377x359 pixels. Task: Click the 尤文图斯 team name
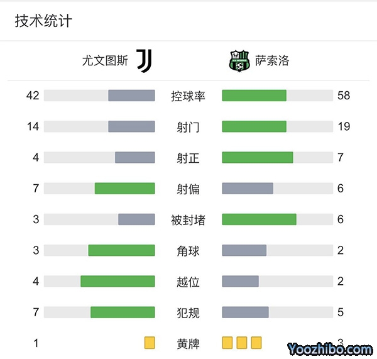tap(105, 61)
